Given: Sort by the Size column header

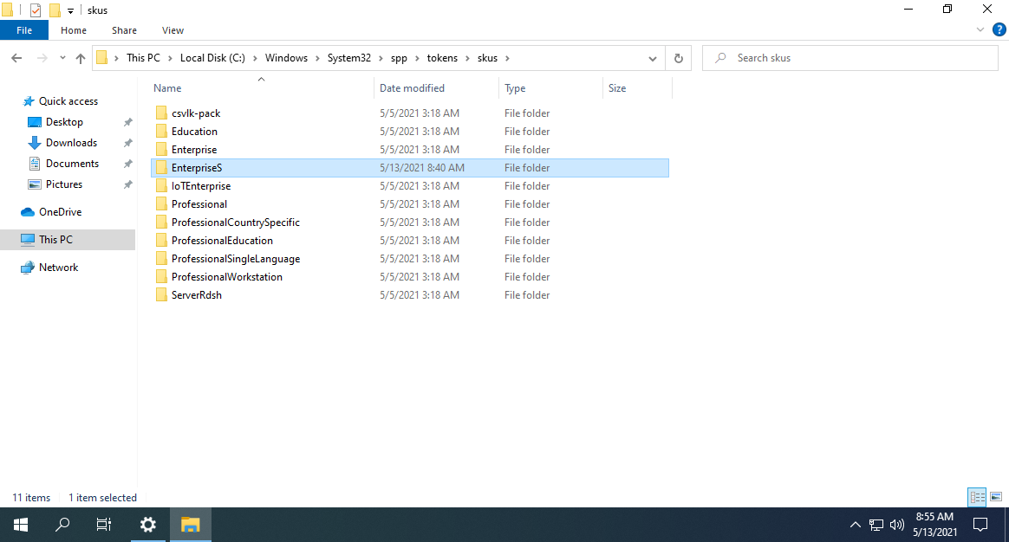Looking at the screenshot, I should click(637, 88).
